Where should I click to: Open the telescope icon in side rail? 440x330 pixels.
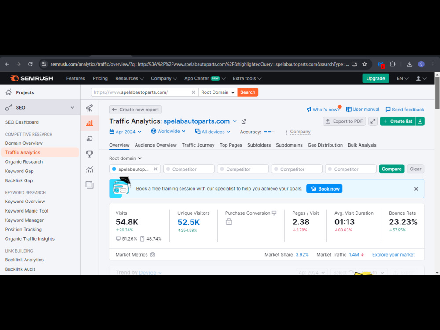(x=89, y=108)
